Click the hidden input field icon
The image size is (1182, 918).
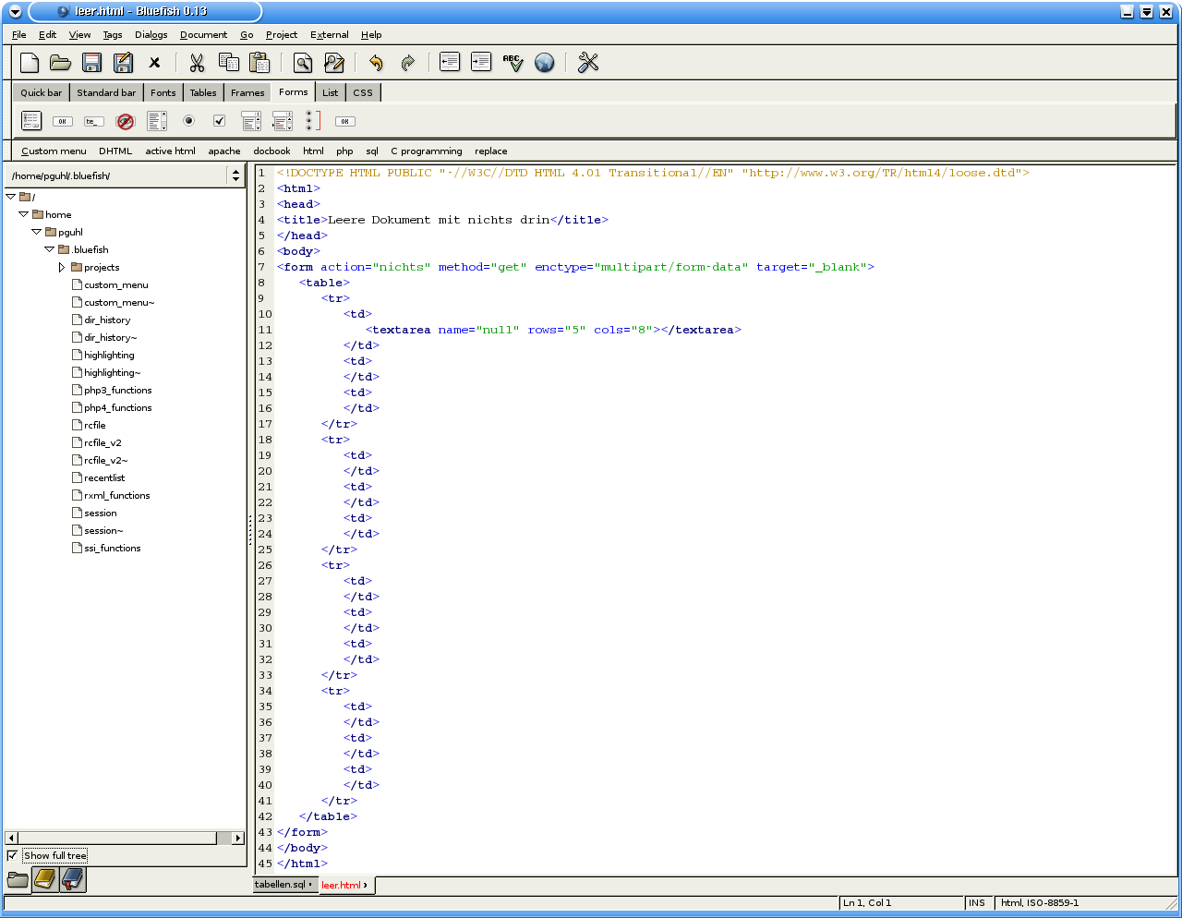tap(126, 121)
